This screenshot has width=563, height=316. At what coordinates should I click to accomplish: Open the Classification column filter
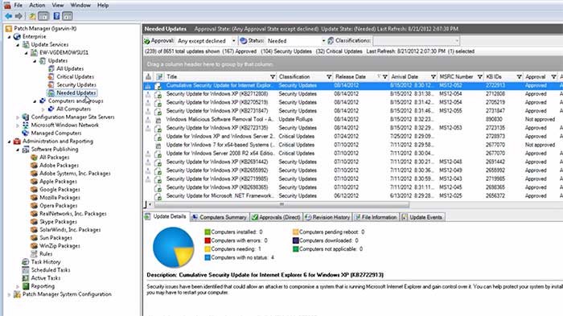coord(329,77)
